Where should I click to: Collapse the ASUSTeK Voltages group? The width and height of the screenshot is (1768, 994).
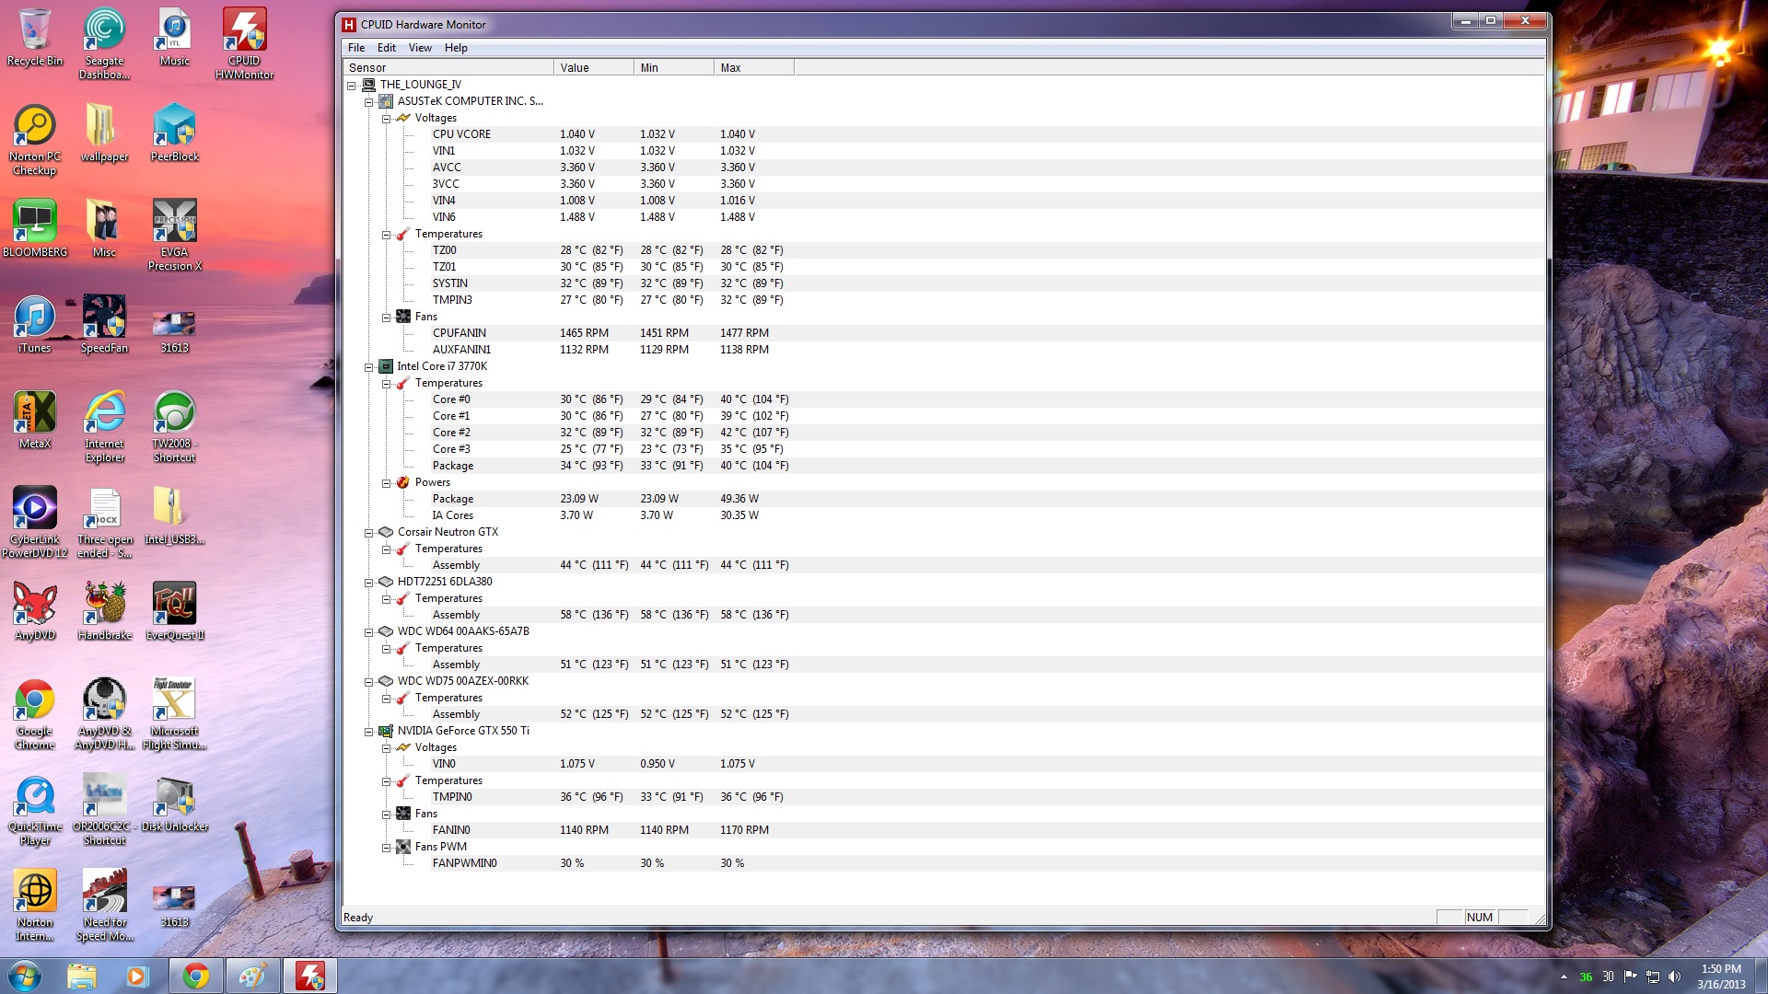coord(387,119)
